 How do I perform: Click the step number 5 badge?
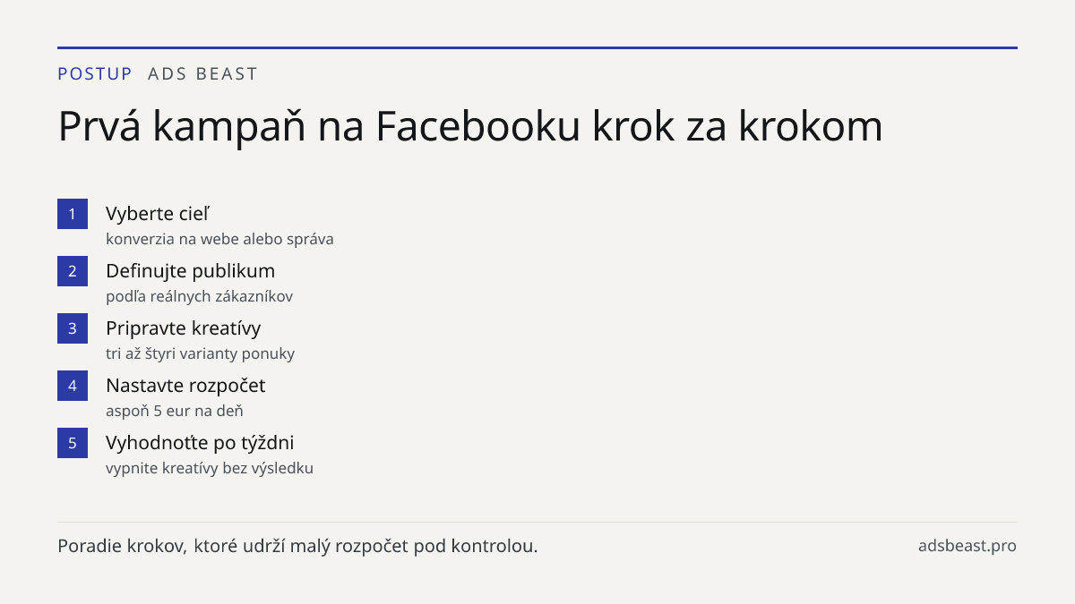[73, 443]
